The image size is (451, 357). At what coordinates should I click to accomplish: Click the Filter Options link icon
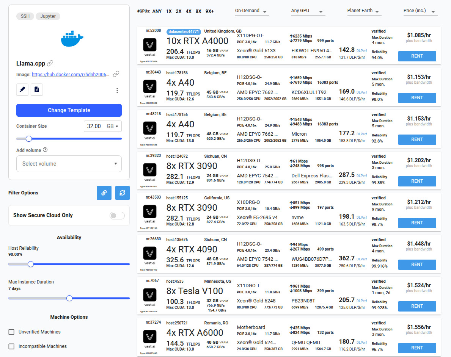pyautogui.click(x=104, y=193)
